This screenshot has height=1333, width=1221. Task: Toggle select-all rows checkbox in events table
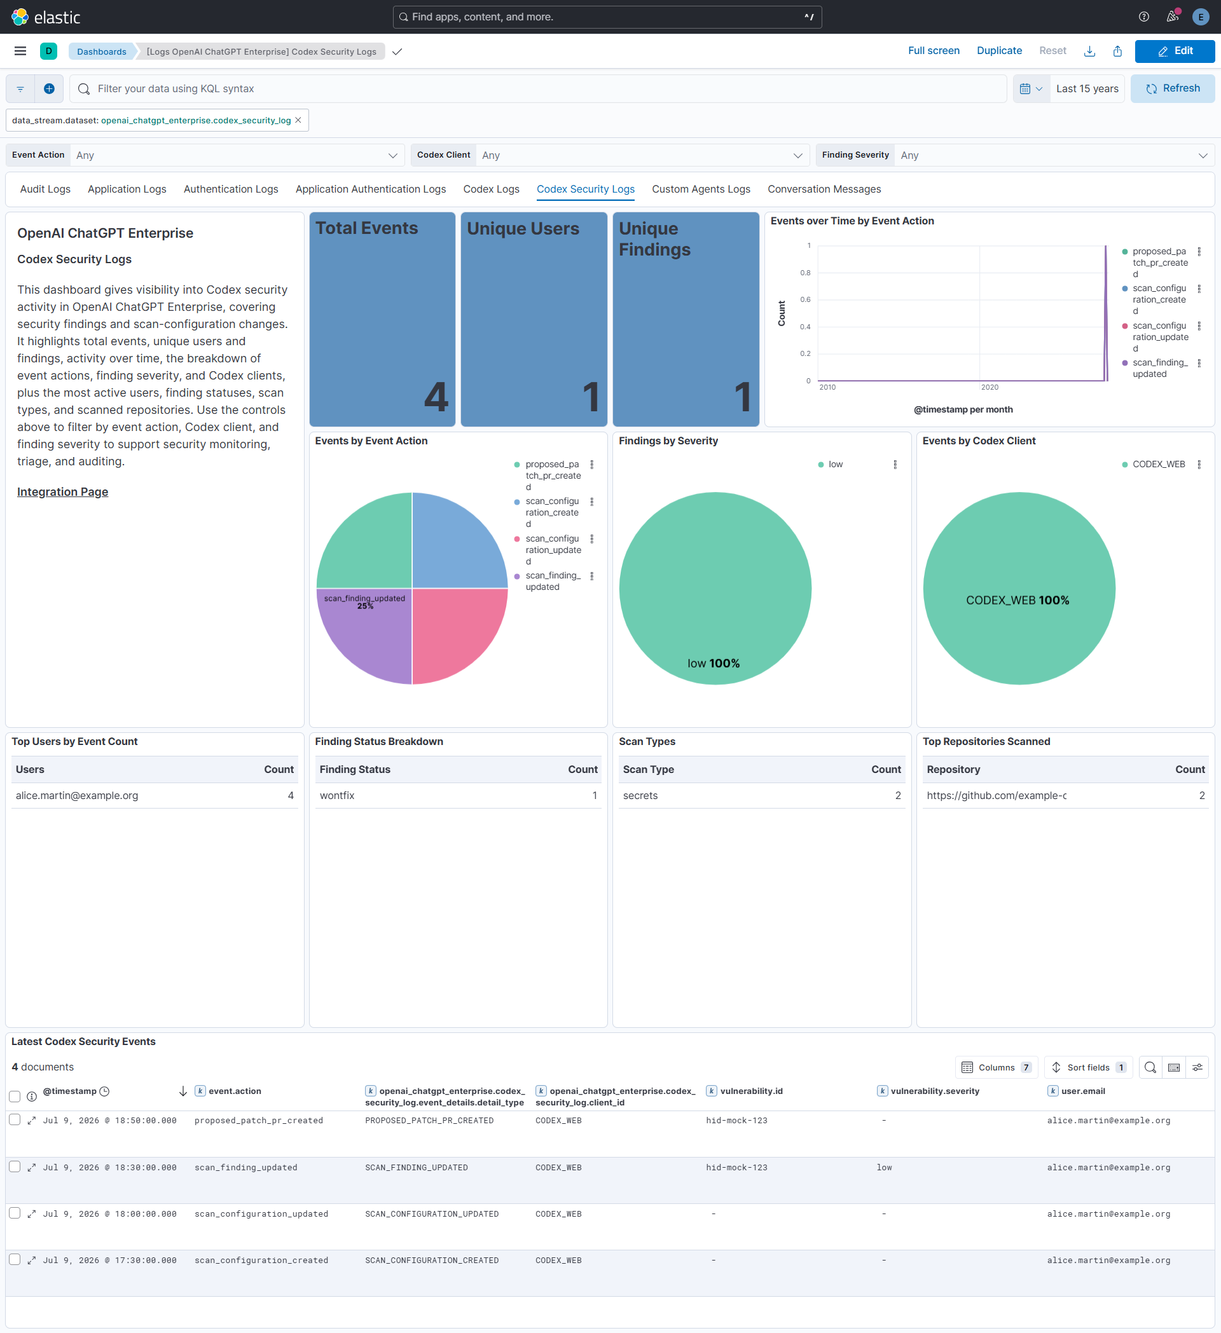[x=15, y=1097]
